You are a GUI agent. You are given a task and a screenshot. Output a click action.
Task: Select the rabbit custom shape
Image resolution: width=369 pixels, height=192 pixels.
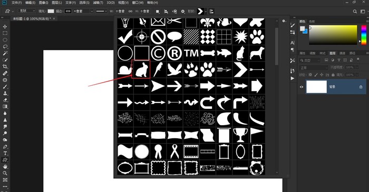coord(141,69)
